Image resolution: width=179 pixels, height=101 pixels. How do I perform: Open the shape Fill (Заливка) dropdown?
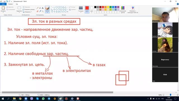[x=72, y=10]
